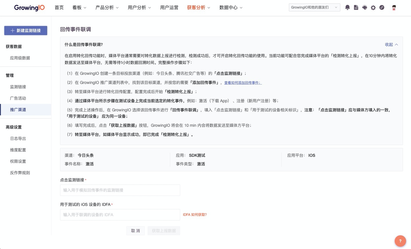Focus the 点击监测链接 input field
The image size is (411, 249).
click(120, 190)
